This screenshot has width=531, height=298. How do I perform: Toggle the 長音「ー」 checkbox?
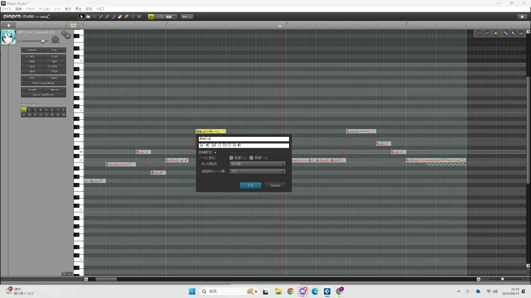pyautogui.click(x=251, y=158)
